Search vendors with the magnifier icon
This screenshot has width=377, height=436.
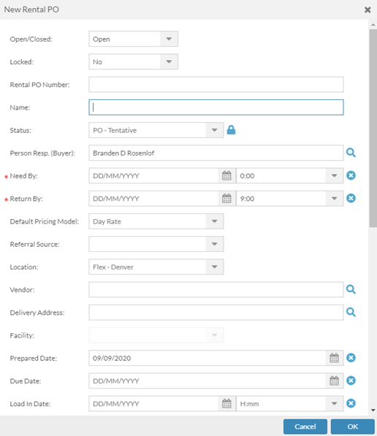[x=351, y=289]
